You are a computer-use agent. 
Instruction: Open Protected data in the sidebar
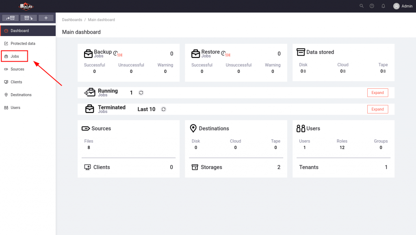click(x=23, y=43)
